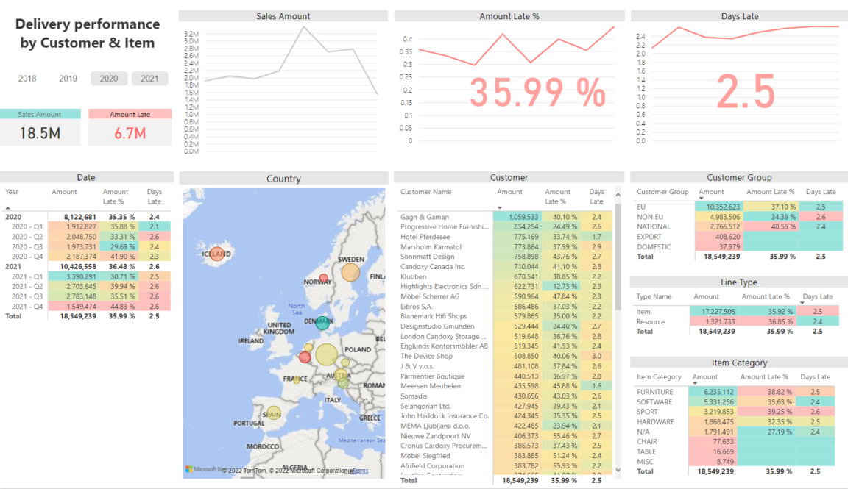Sort the Customer table by the Amount header

tap(509, 191)
